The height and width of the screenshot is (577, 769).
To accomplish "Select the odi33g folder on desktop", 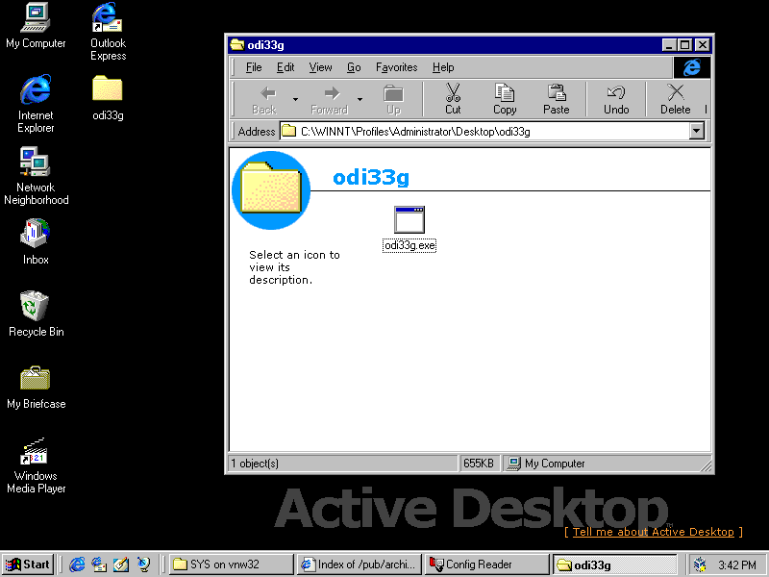I will tap(108, 98).
